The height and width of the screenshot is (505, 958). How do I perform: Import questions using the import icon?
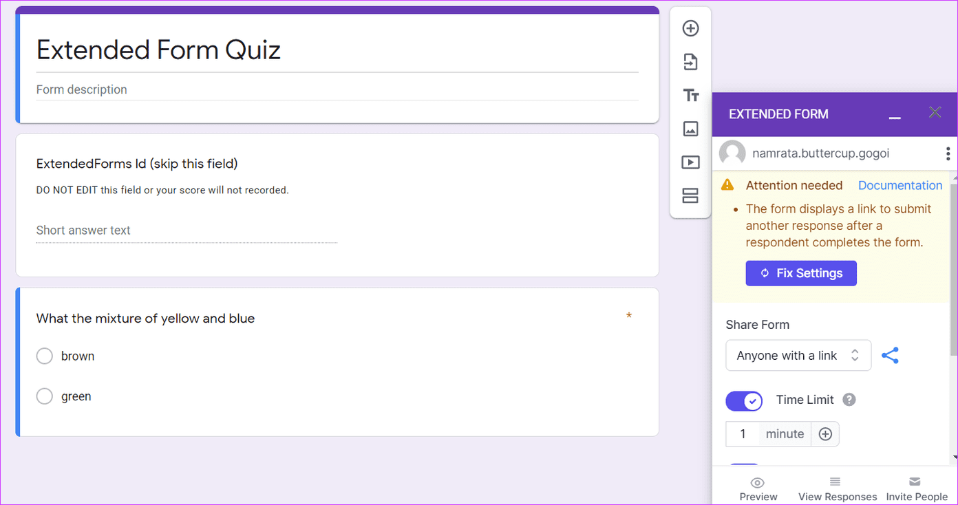click(x=690, y=62)
